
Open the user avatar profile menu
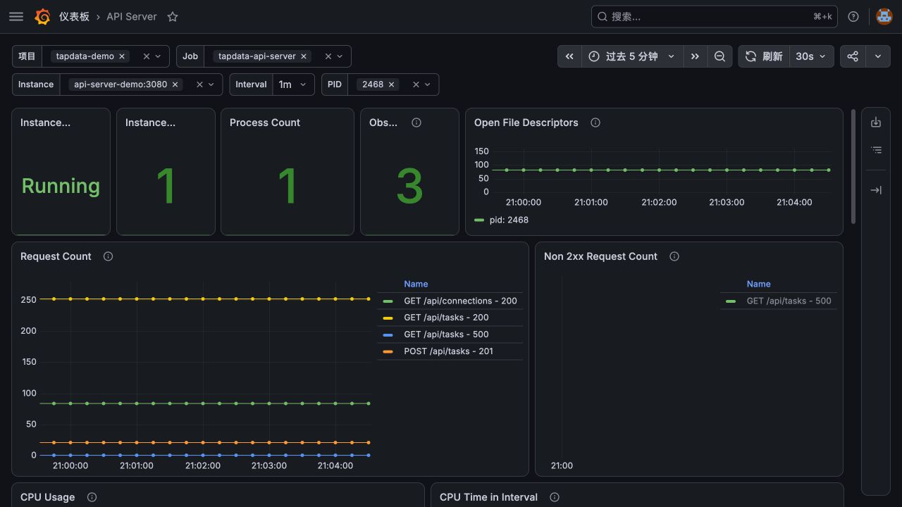pos(884,16)
